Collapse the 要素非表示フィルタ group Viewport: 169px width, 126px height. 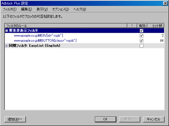7,31
